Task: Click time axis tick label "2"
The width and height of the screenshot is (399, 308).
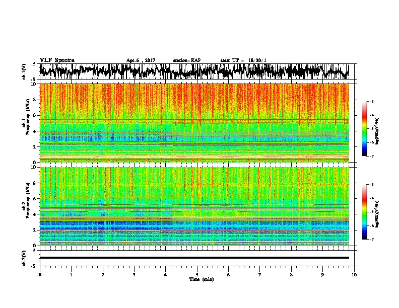Action: point(103,275)
